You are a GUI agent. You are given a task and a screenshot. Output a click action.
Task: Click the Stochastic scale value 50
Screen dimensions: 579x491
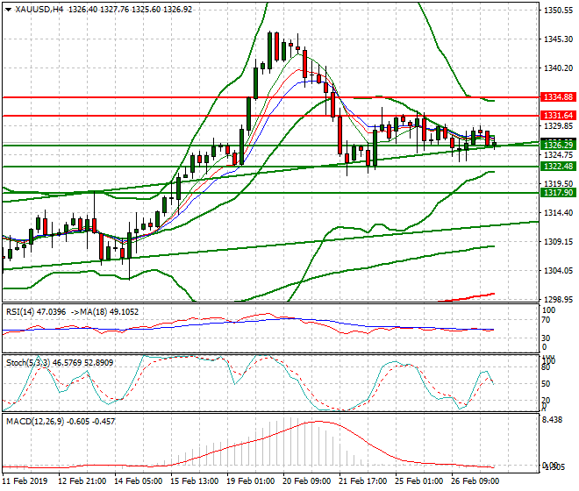pos(546,384)
